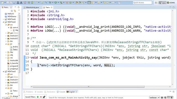
Task: Add a new LogCat filter with green plus
Action: (x=38, y=97)
